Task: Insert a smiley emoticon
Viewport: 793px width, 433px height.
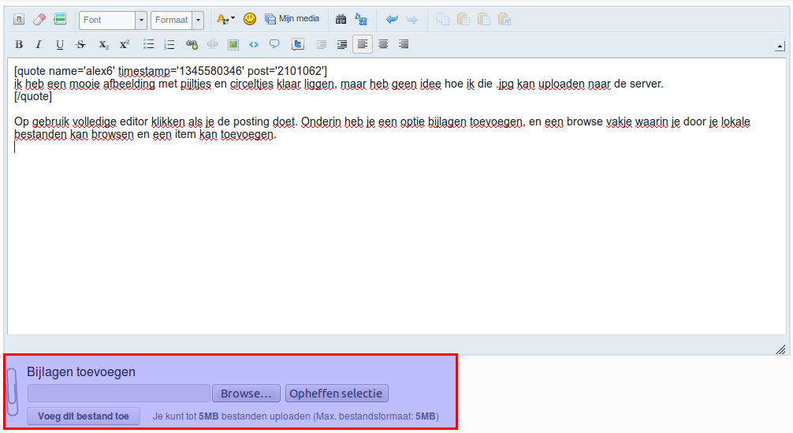Action: click(249, 19)
